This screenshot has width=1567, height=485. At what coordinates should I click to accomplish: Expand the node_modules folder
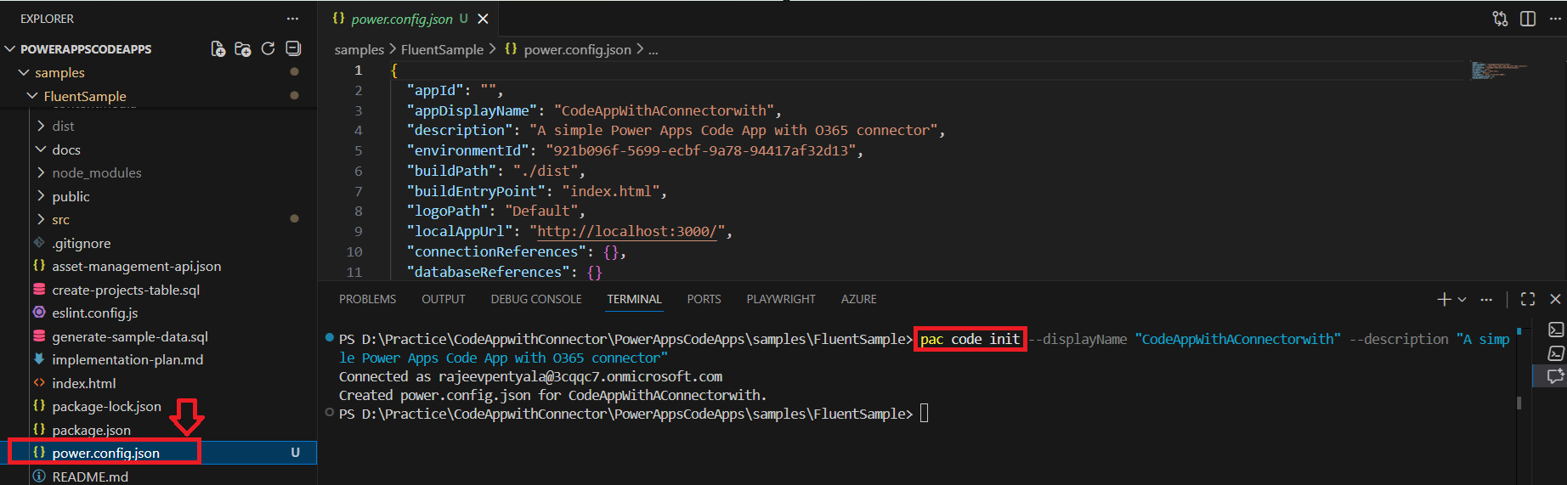96,172
